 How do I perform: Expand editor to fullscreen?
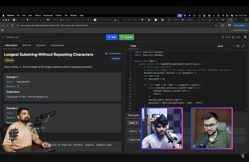[x=243, y=46]
